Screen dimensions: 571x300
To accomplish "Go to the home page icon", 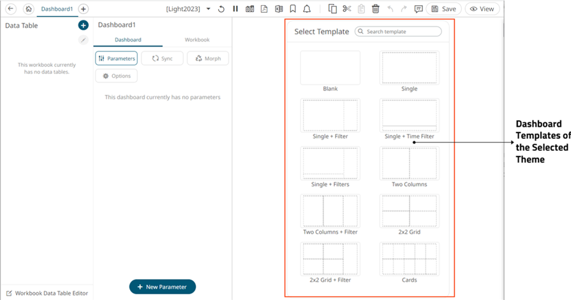I will [29, 9].
